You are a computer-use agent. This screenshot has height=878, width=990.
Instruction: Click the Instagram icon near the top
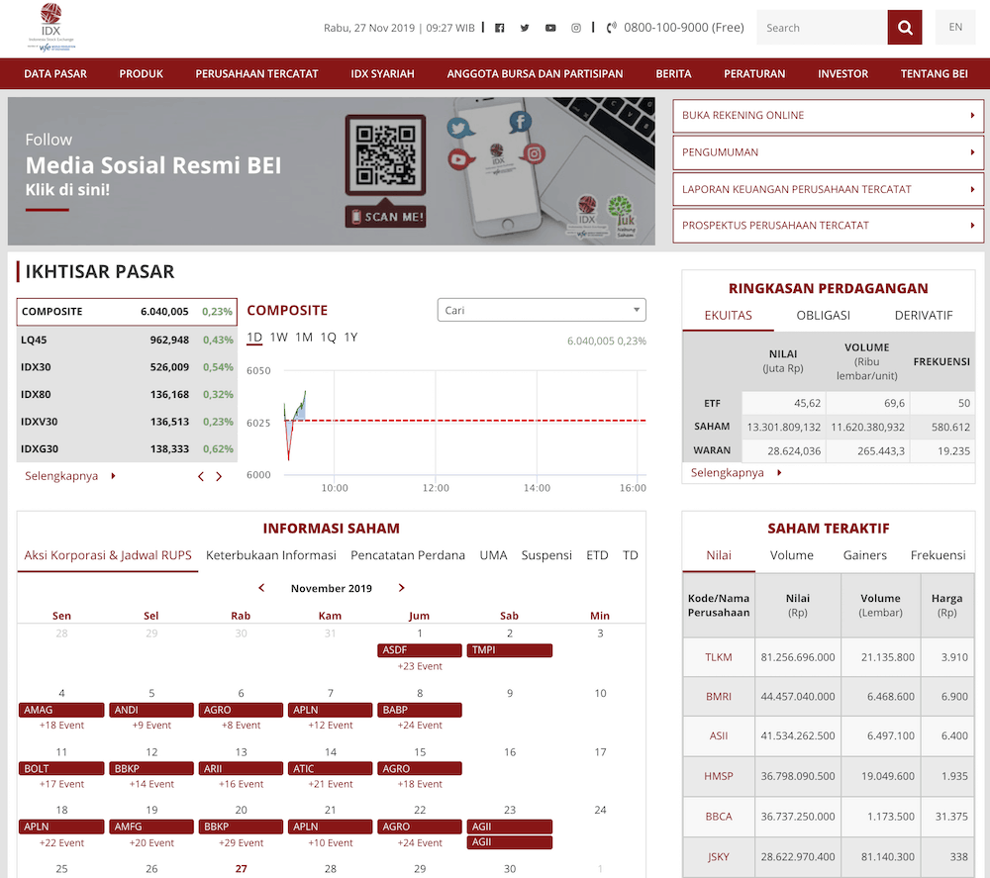point(575,28)
